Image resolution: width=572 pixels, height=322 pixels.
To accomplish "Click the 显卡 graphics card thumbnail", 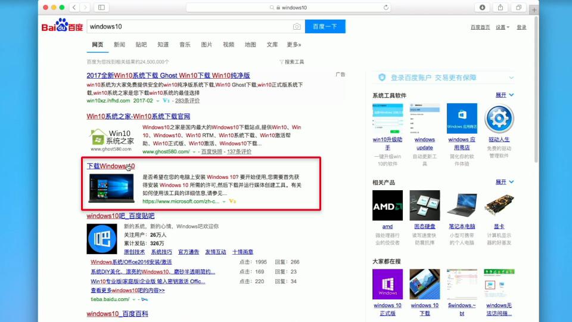I will [499, 205].
